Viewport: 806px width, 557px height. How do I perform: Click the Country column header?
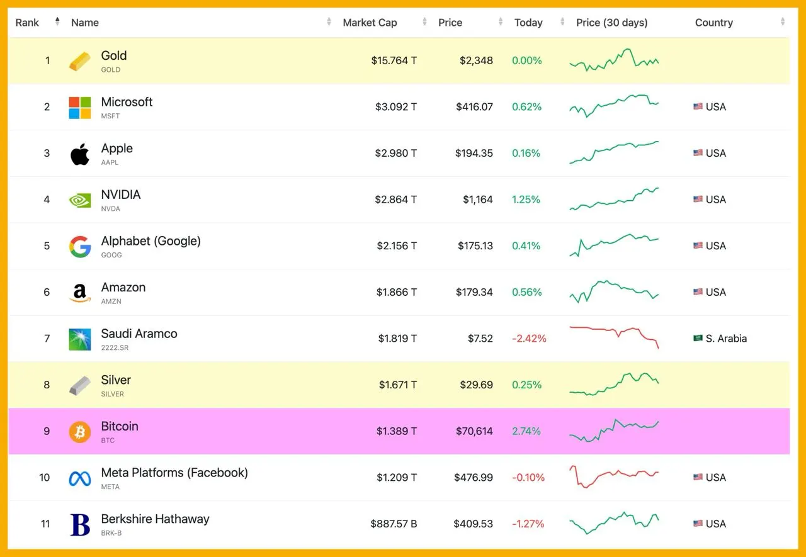click(713, 23)
